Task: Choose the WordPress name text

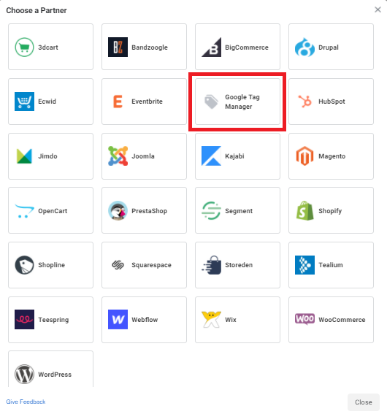Action: 55,375
